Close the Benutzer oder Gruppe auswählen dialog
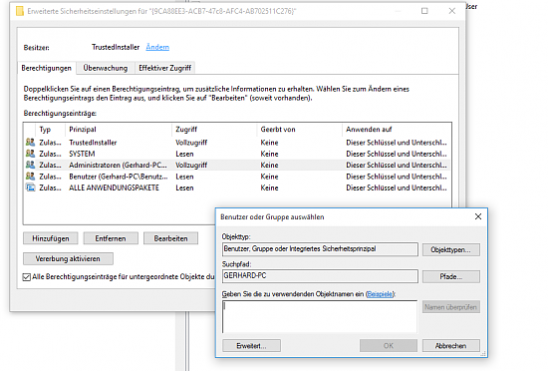The image size is (548, 371). coord(478,216)
